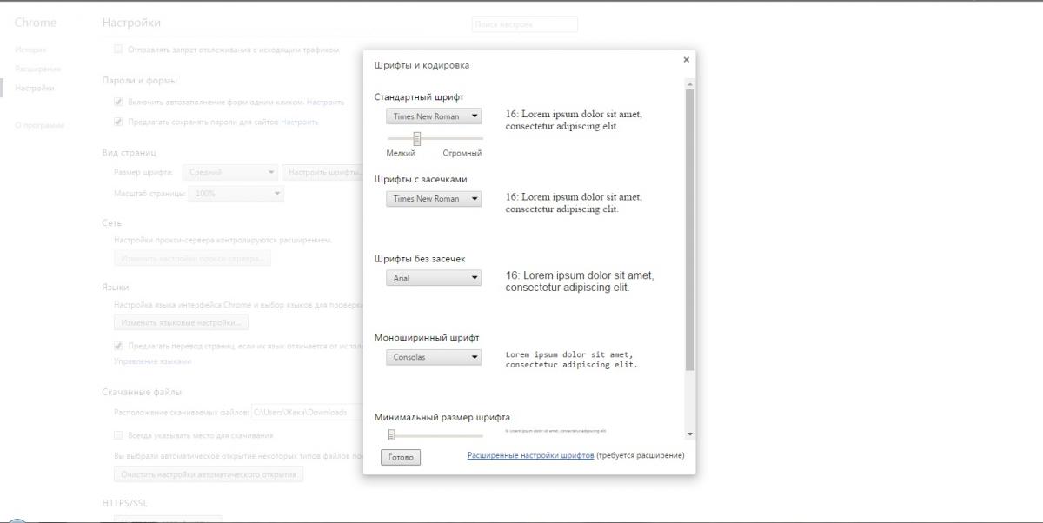Click the Настроить шрифты button
1043x523 pixels.
point(323,173)
